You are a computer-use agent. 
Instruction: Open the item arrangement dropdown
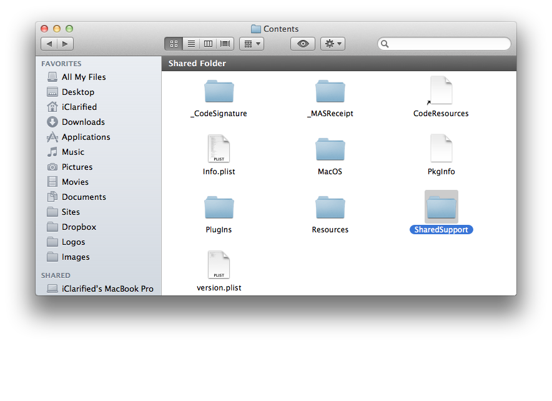tap(252, 44)
